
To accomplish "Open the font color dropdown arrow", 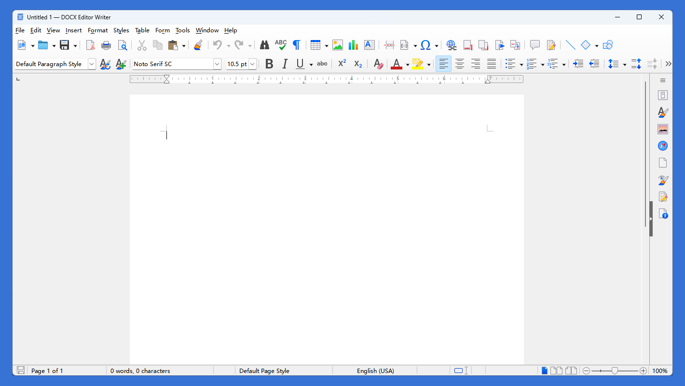I will point(408,64).
